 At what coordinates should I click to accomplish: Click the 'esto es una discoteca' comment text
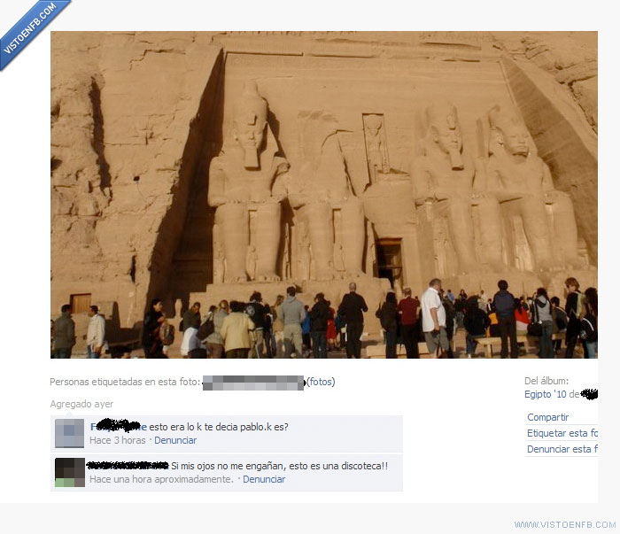pyautogui.click(x=279, y=466)
